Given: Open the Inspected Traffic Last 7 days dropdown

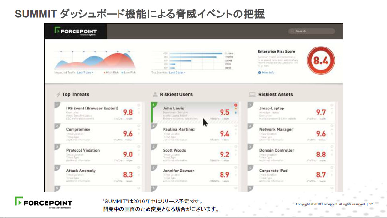Looking at the screenshot, I should point(85,72).
